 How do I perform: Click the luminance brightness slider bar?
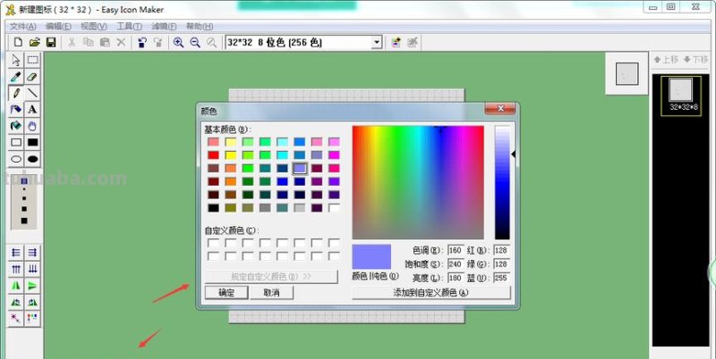502,182
